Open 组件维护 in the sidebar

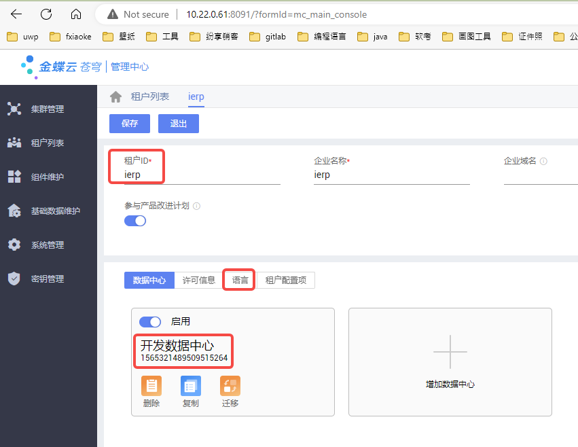(48, 177)
